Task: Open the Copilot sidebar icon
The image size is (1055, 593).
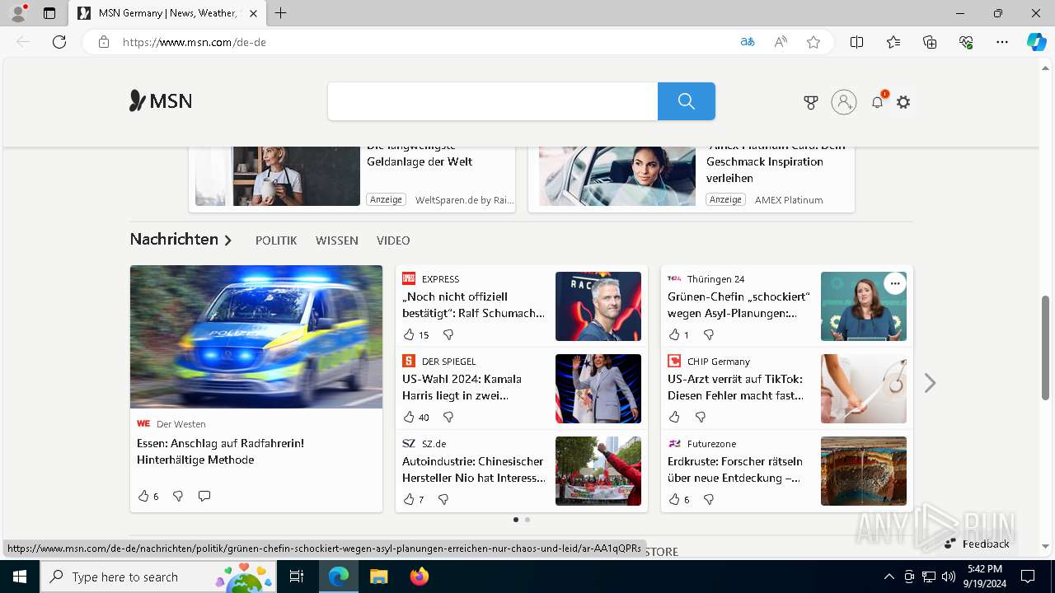Action: click(1036, 42)
